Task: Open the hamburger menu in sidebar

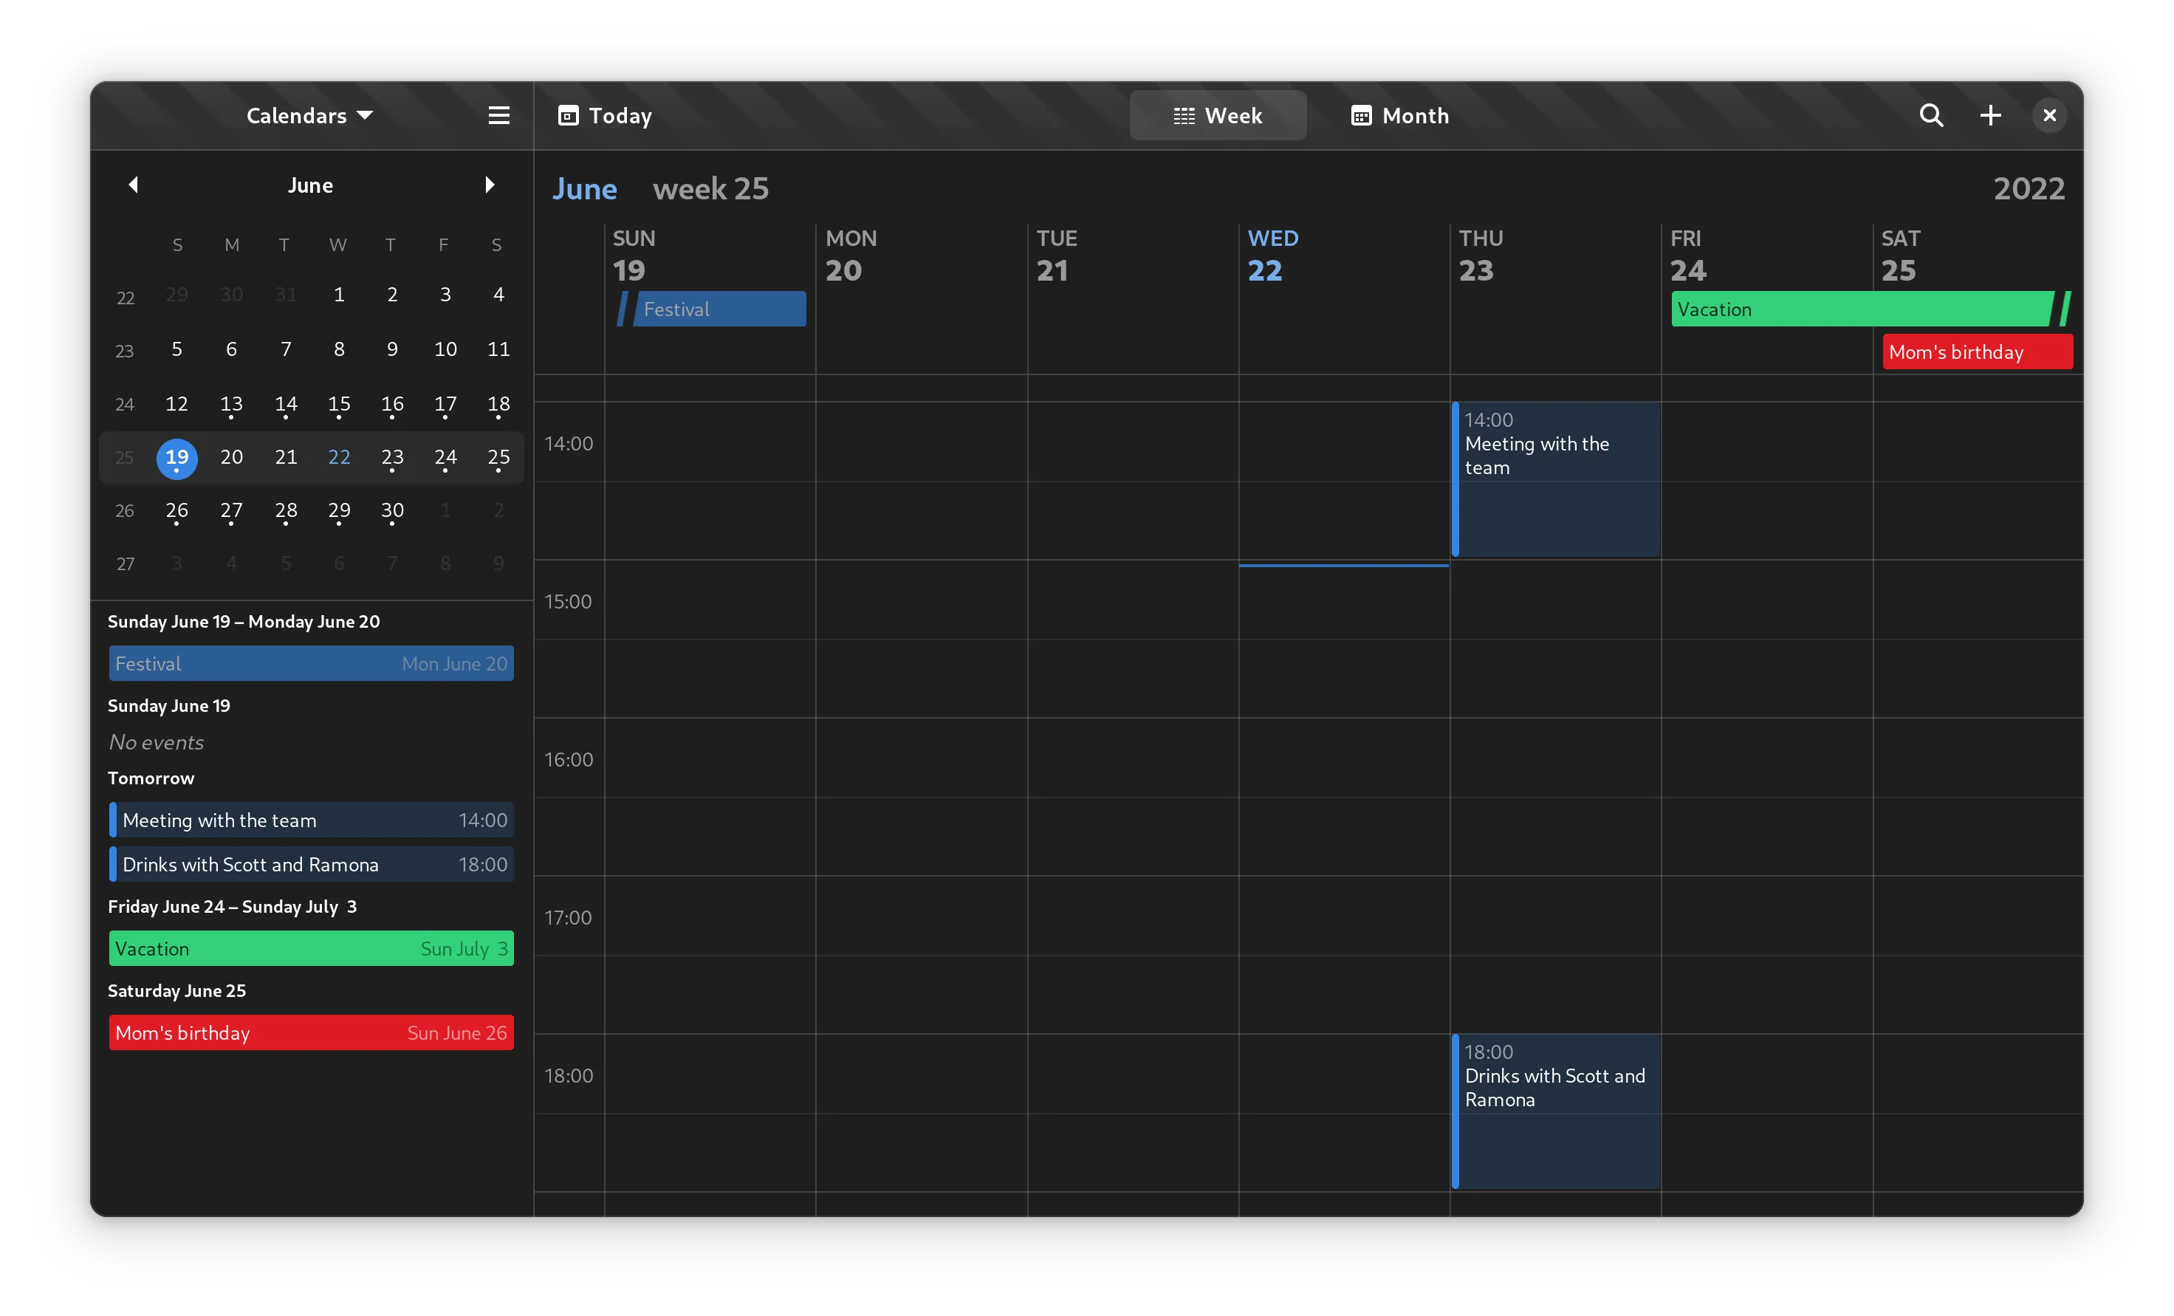Action: 498,116
